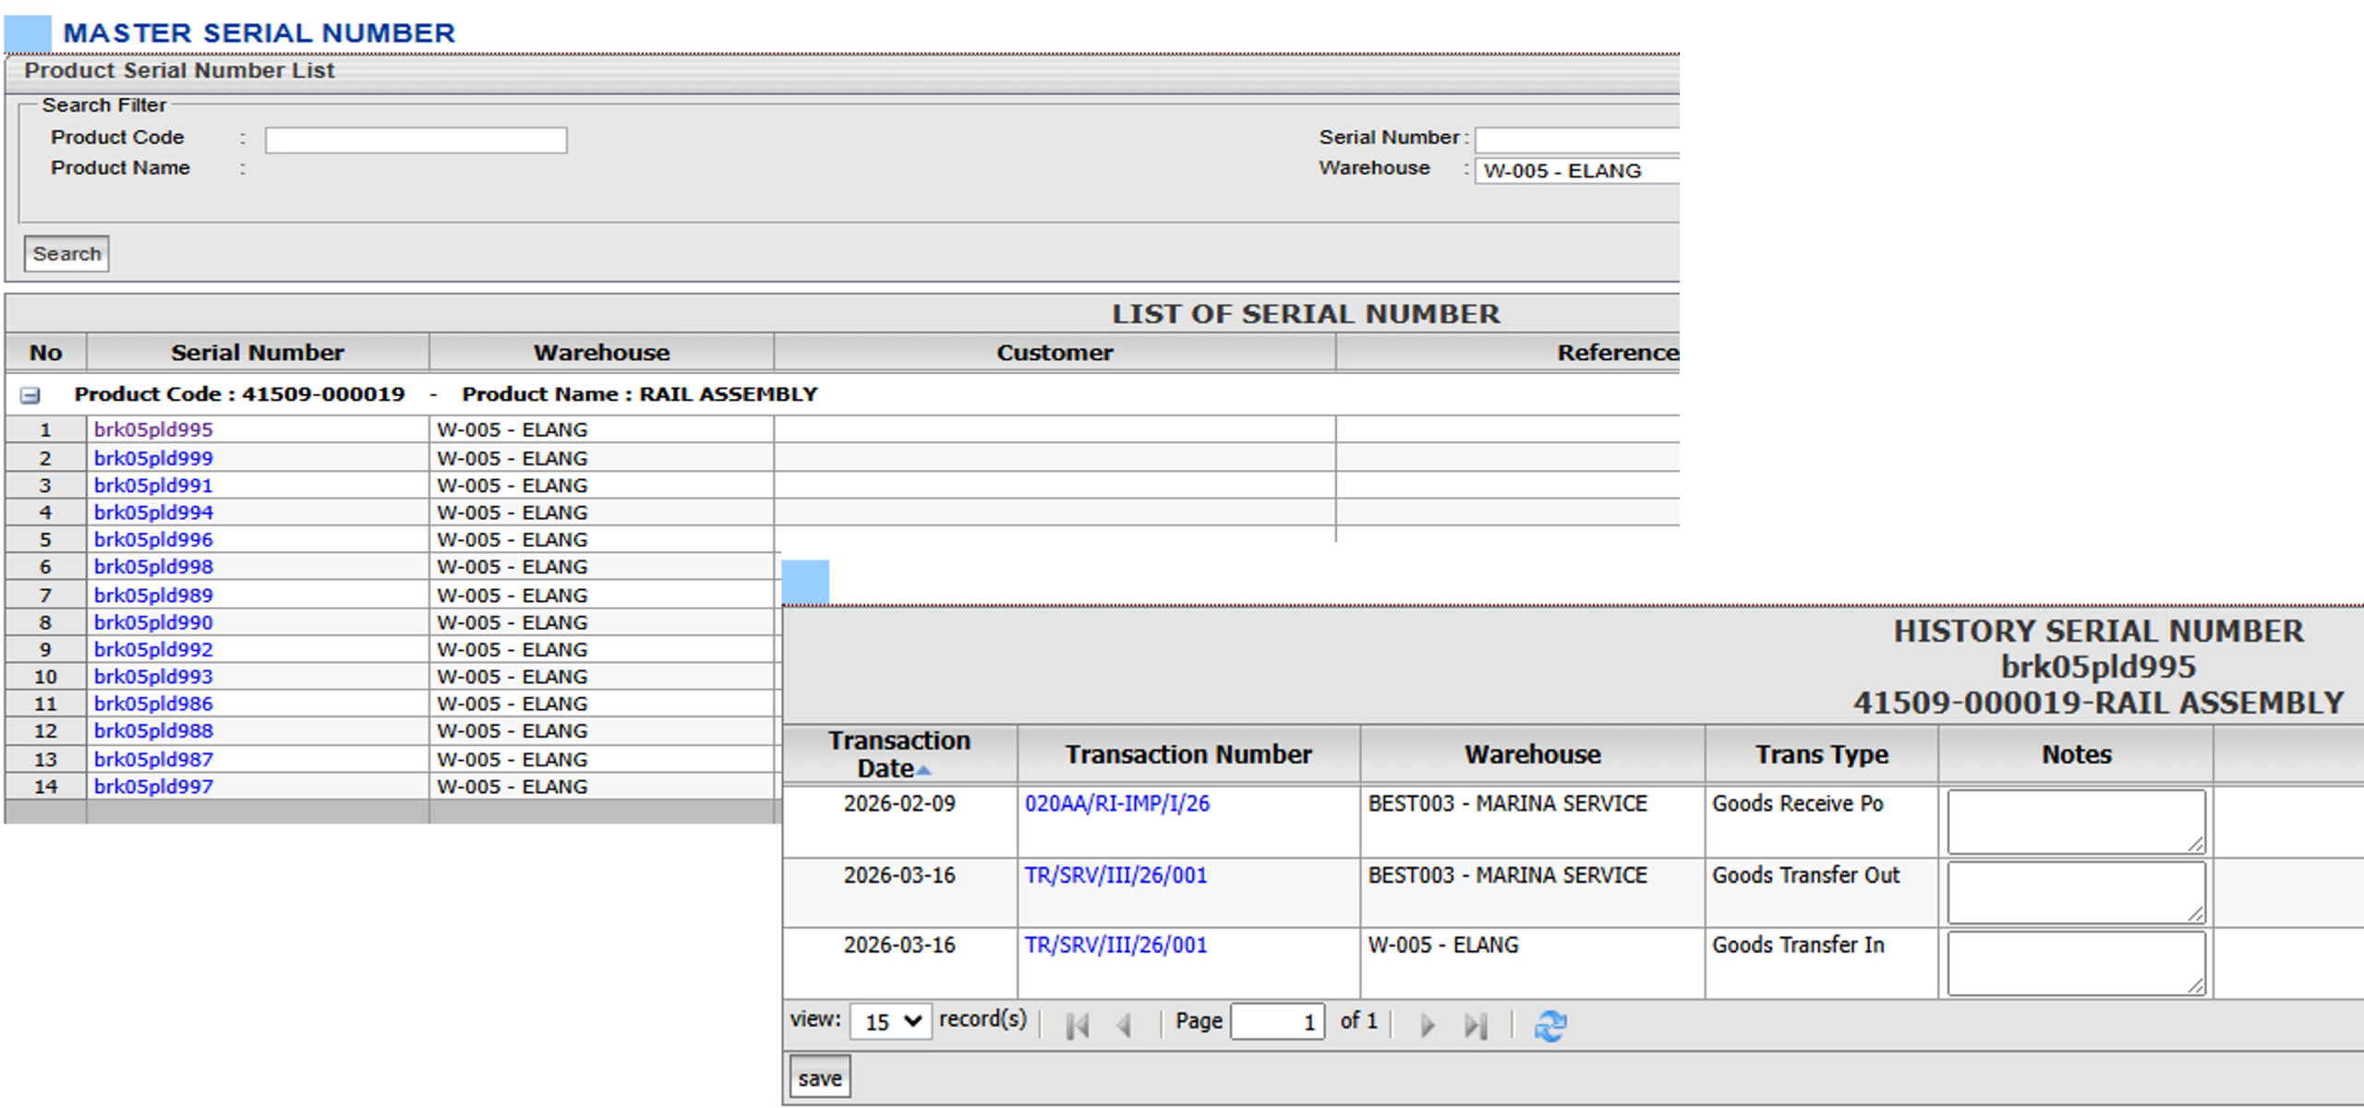This screenshot has width=2364, height=1108.
Task: Open serial number brk05pld997 link
Action: tap(153, 787)
